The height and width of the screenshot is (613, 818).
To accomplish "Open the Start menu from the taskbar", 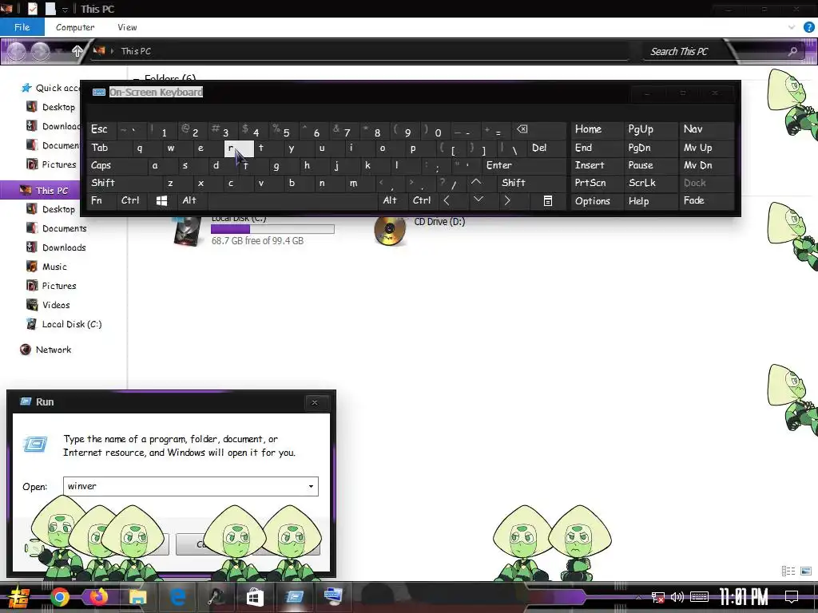I will coord(19,597).
